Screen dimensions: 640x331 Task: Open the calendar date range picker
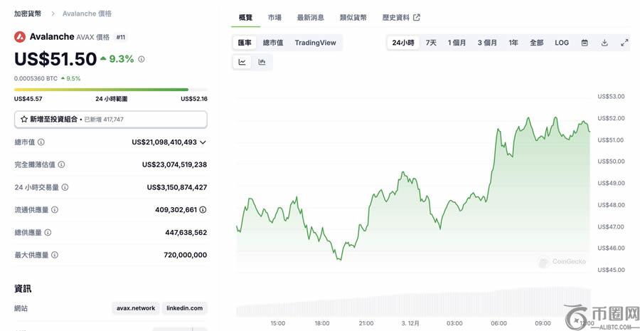point(585,43)
